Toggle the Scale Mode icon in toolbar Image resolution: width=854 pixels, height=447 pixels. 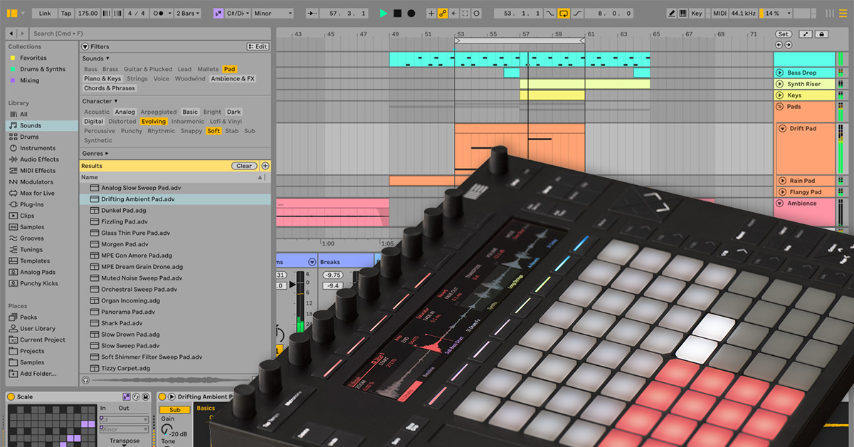tap(218, 13)
